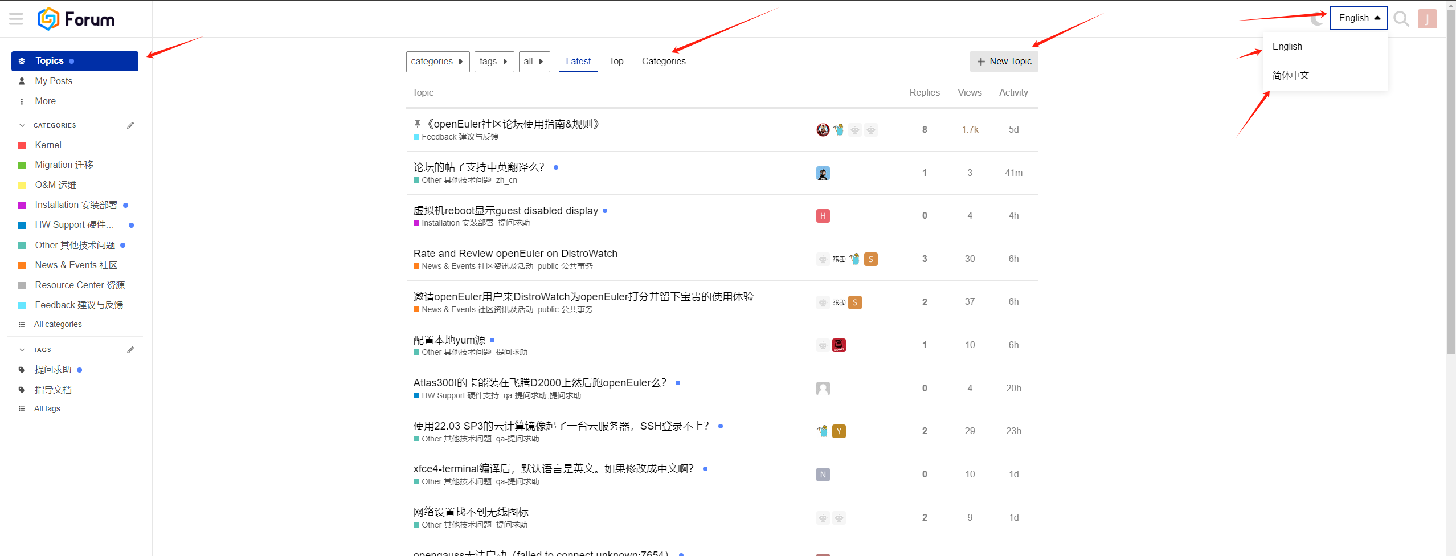Click the red Kernel category swatch
This screenshot has width=1456, height=556.
pos(22,145)
